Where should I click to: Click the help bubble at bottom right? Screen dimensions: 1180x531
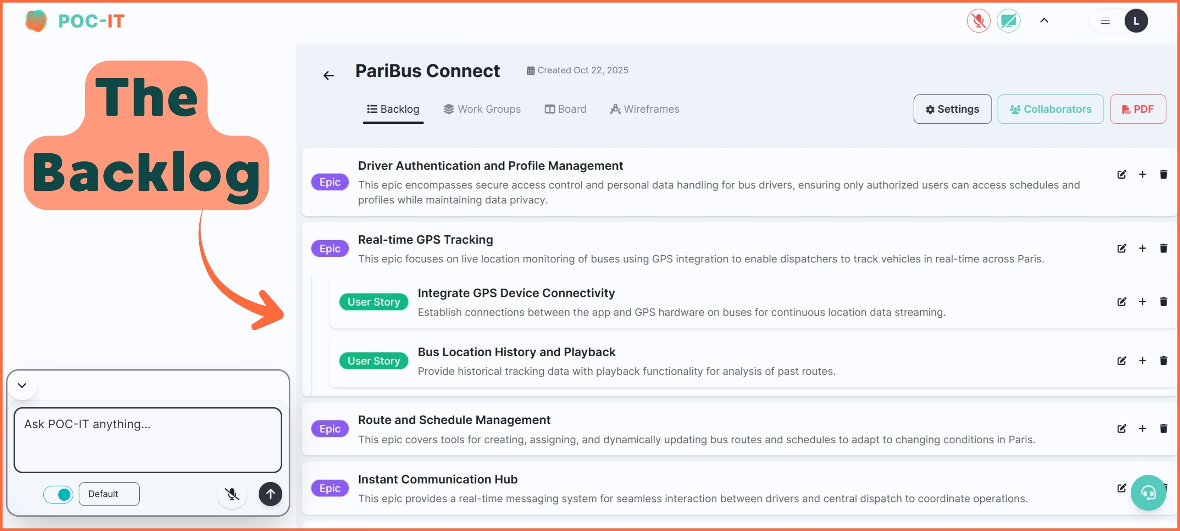tap(1148, 493)
